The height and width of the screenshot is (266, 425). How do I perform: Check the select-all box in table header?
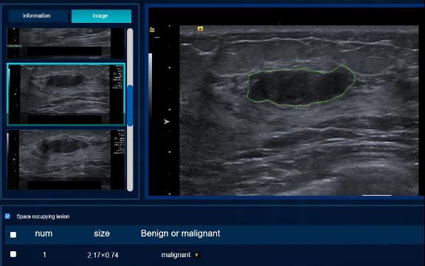(13, 234)
